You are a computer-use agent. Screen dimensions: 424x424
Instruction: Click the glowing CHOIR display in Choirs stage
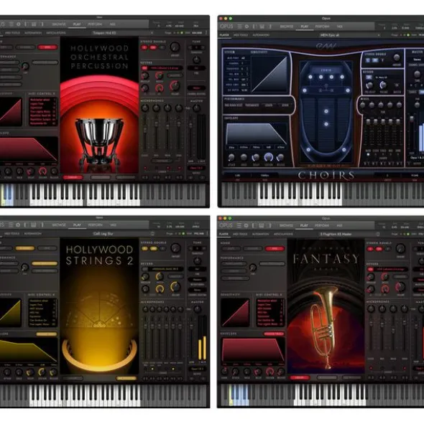326,70
